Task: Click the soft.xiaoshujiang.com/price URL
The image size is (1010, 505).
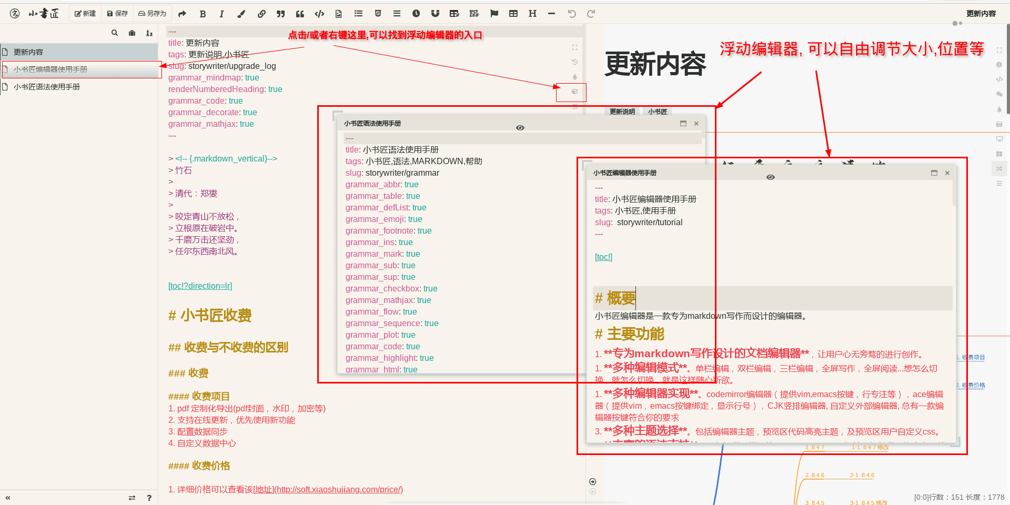Action: click(x=340, y=490)
